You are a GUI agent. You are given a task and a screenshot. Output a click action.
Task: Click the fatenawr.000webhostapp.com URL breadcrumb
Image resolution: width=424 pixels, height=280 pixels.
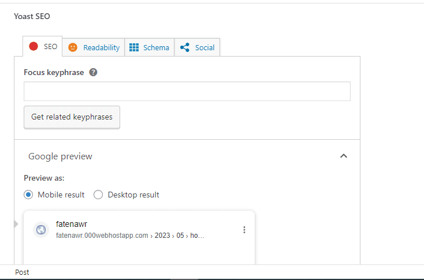(102, 236)
